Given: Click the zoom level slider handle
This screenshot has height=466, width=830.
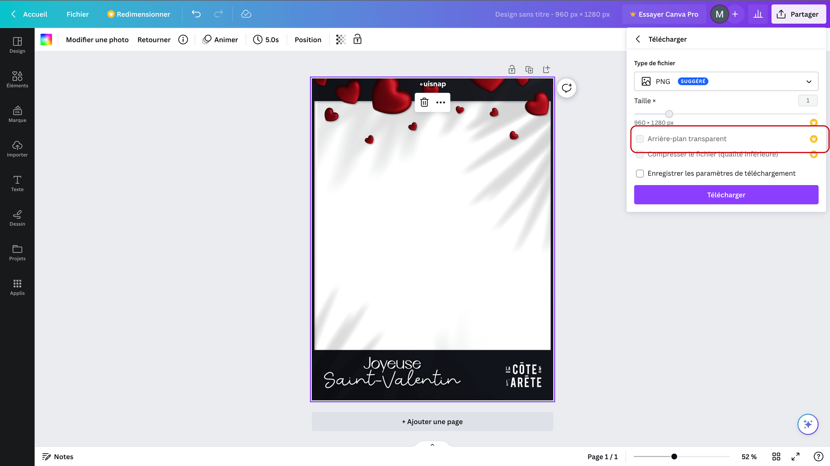Looking at the screenshot, I should click(674, 456).
